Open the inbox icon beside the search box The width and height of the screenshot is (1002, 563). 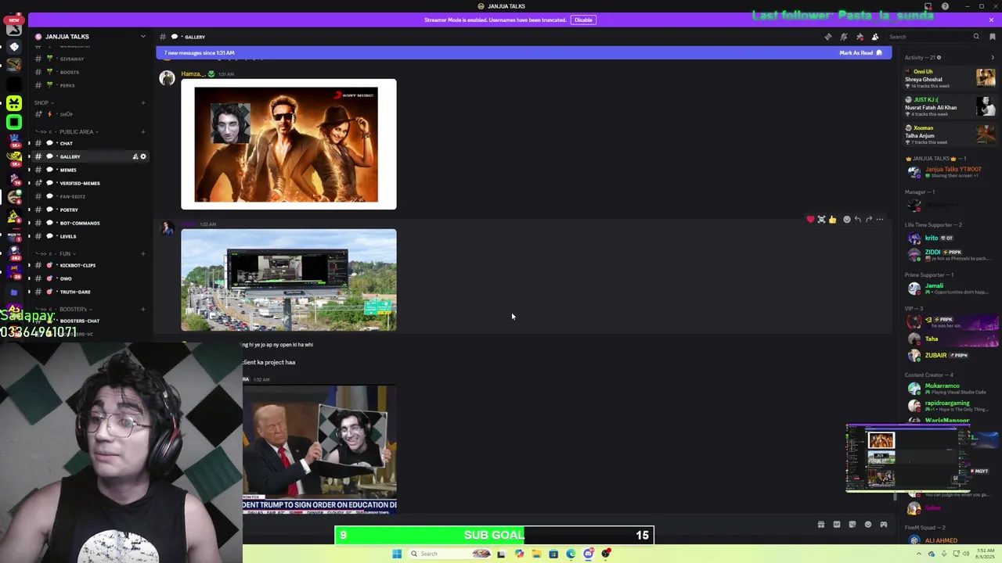pyautogui.click(x=993, y=37)
